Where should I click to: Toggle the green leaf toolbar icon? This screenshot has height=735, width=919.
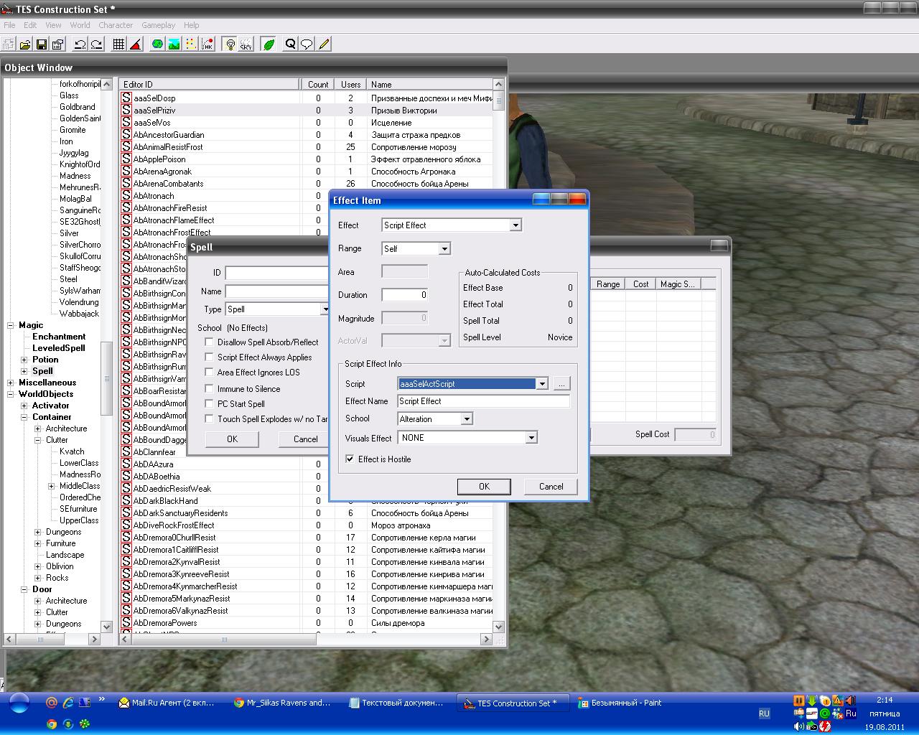click(269, 44)
